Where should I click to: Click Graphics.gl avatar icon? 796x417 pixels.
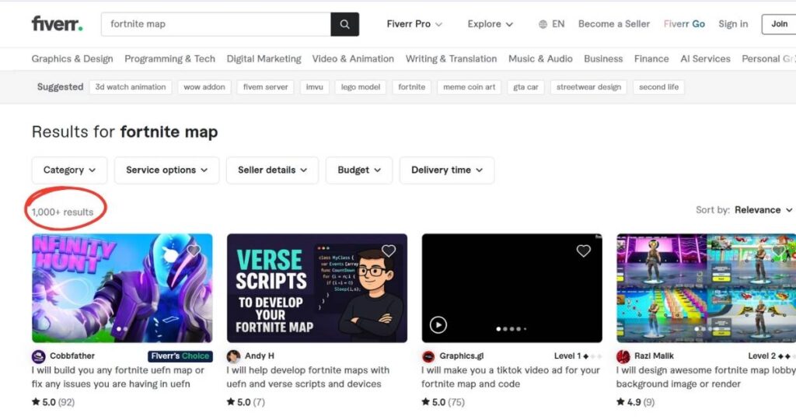point(428,356)
